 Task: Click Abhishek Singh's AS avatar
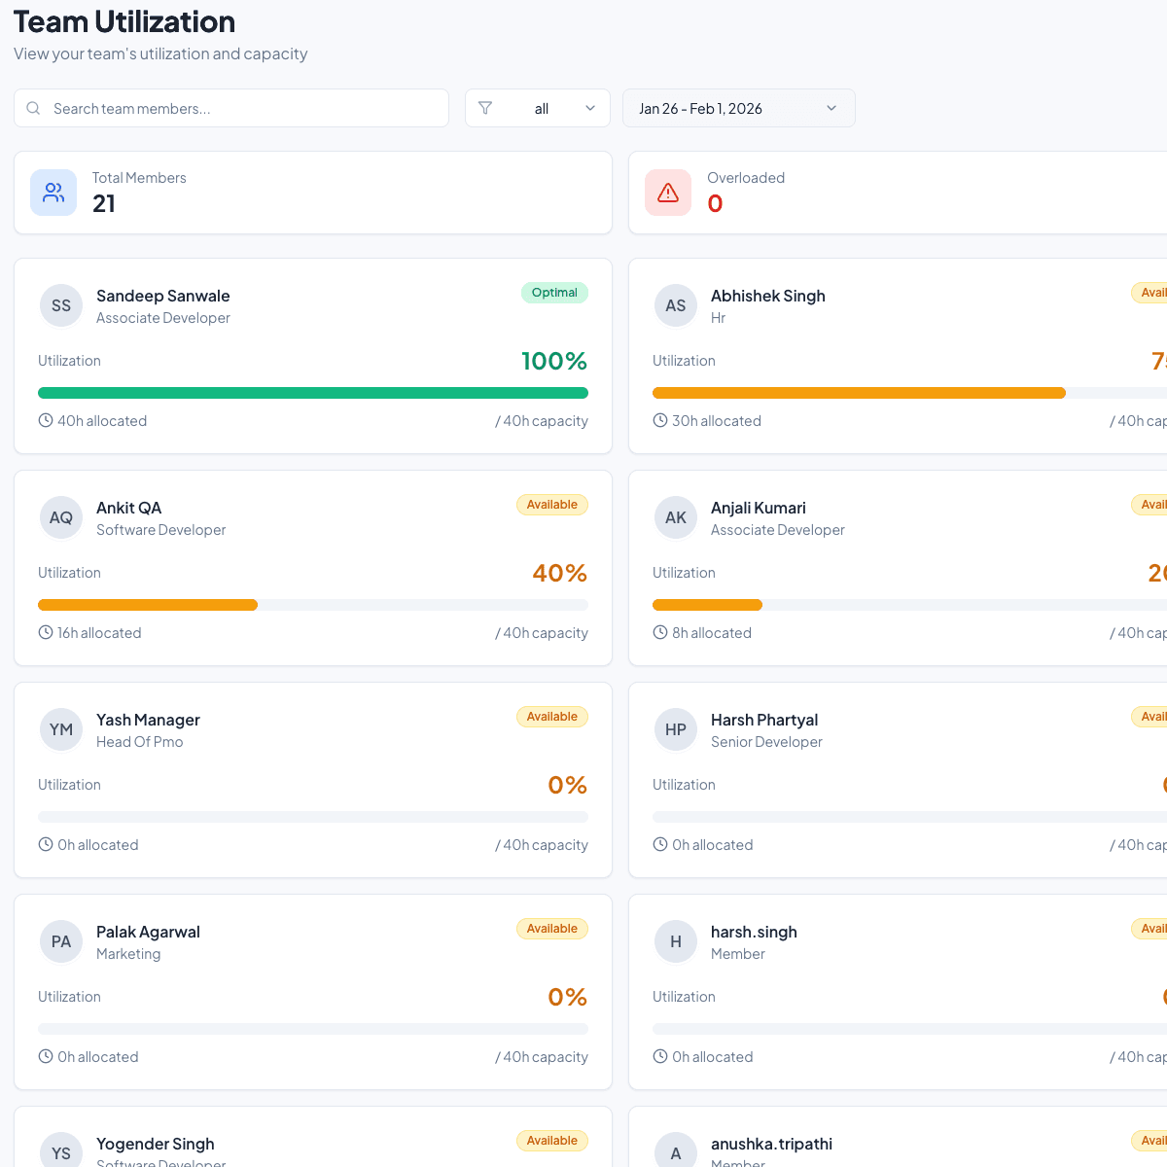tap(676, 305)
